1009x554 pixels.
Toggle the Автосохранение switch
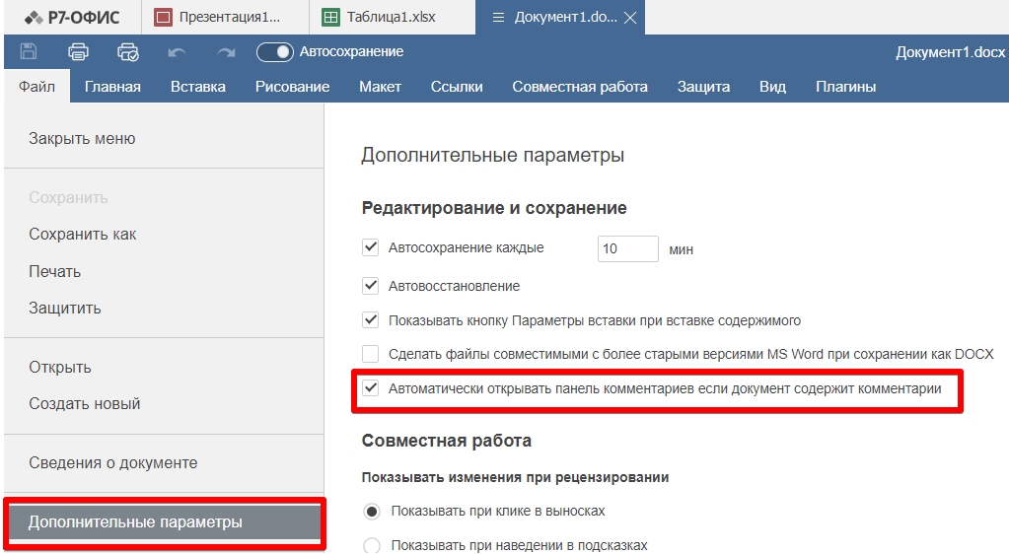pyautogui.click(x=275, y=52)
